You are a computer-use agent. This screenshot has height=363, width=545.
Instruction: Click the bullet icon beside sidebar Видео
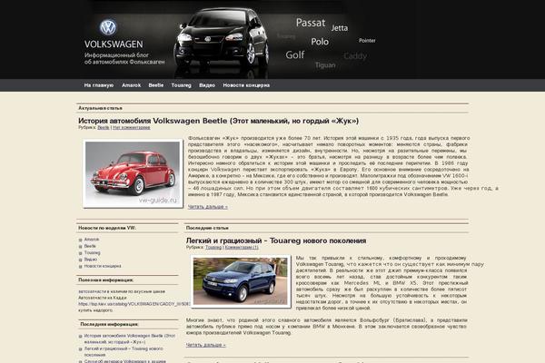(80, 260)
